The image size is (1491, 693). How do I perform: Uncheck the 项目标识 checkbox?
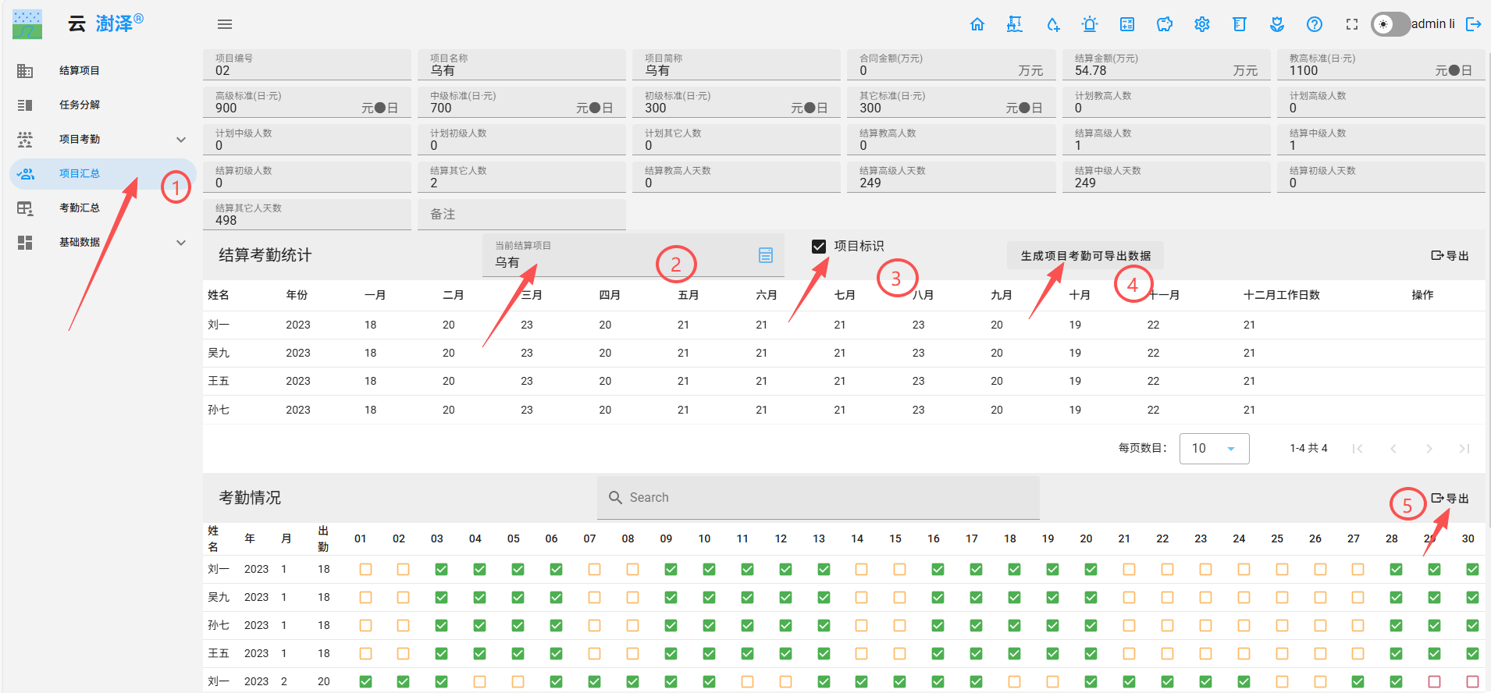819,247
